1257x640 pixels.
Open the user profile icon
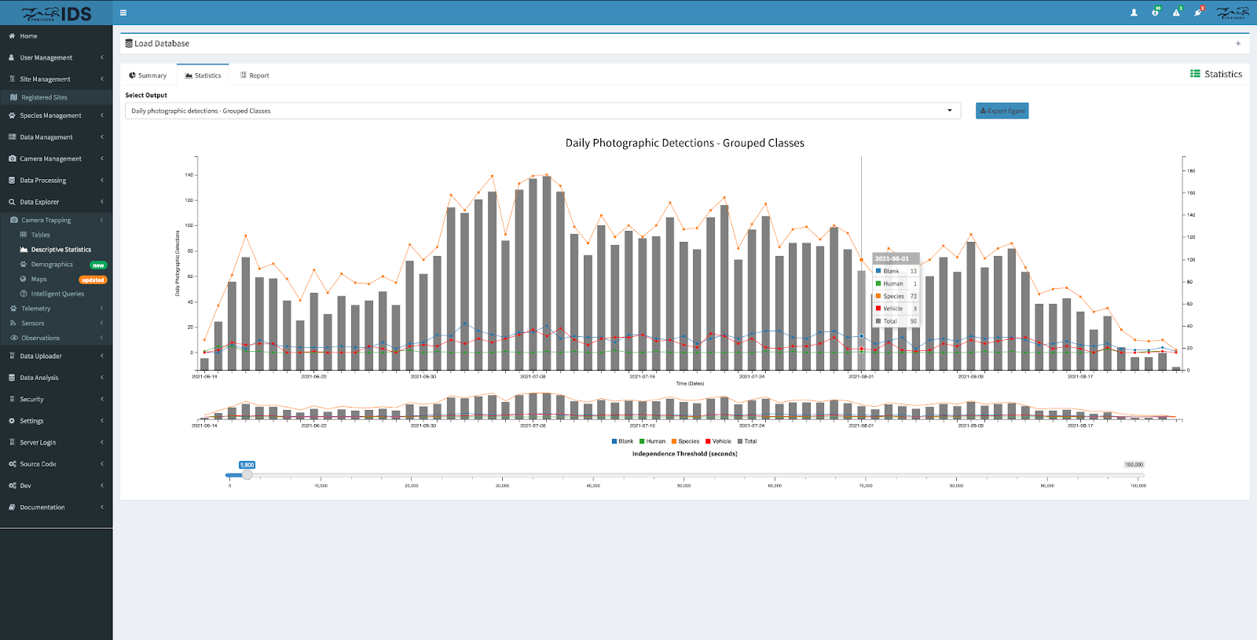[1134, 13]
